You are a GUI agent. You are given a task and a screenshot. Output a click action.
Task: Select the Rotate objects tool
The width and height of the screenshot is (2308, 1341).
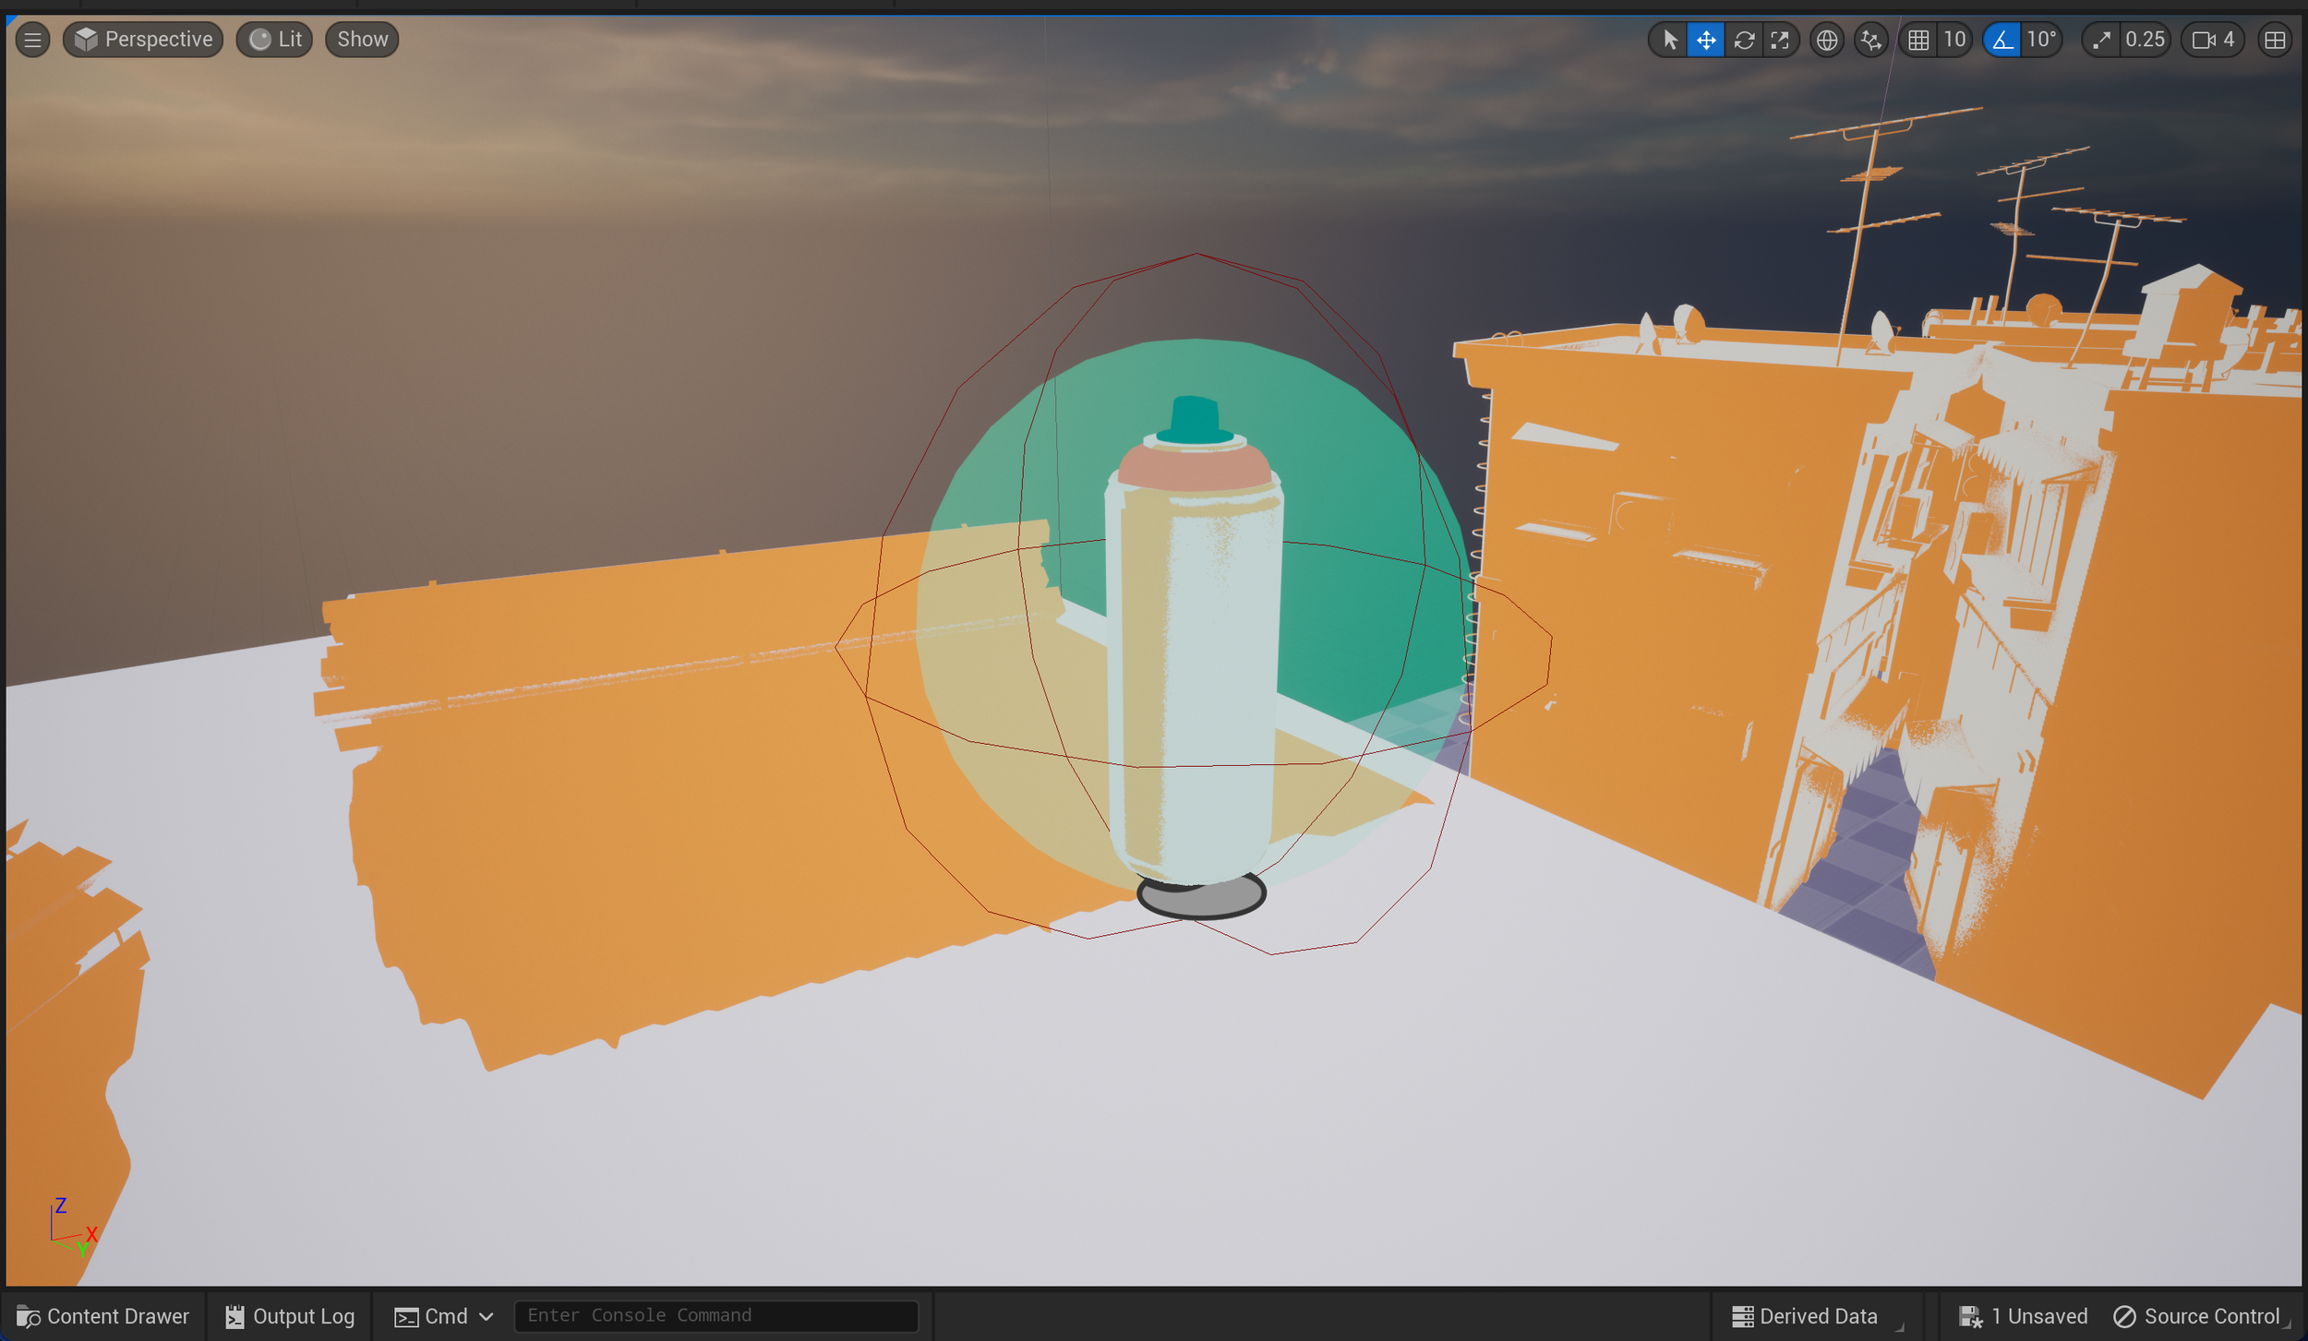tap(1743, 40)
